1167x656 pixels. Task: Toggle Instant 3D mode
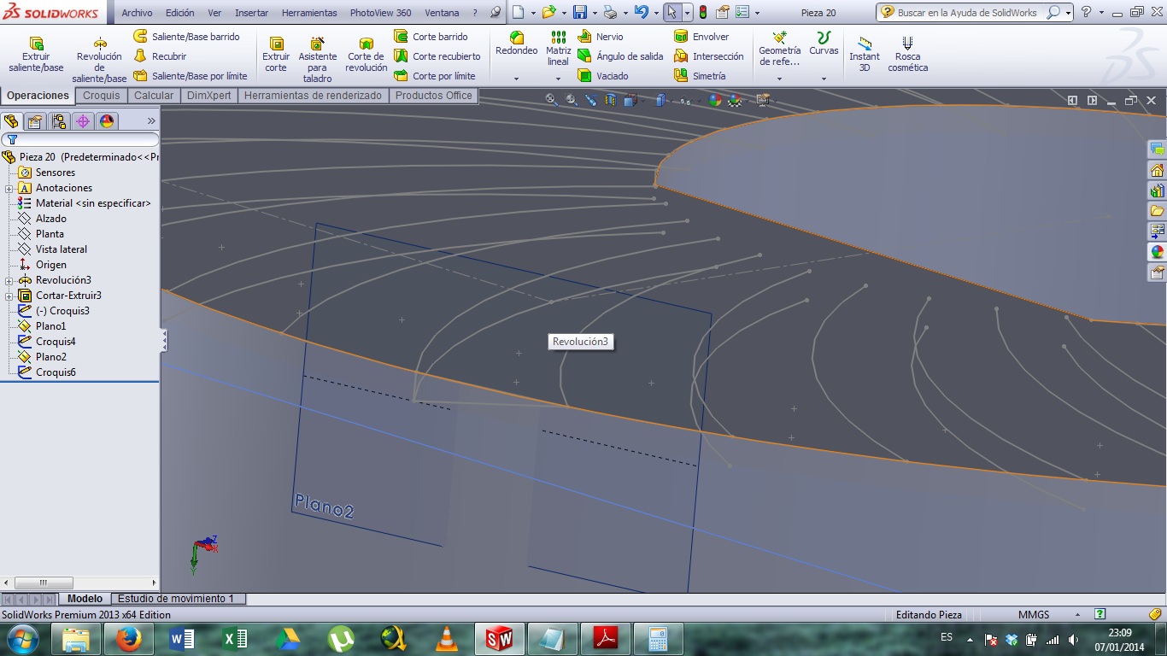coord(864,55)
